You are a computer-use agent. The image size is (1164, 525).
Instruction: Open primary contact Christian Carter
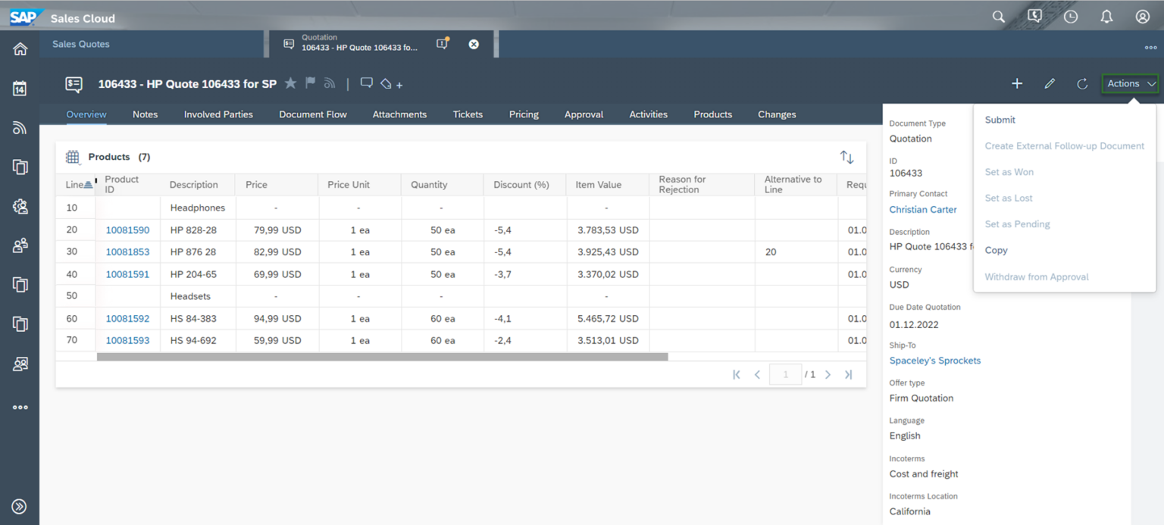pos(922,209)
